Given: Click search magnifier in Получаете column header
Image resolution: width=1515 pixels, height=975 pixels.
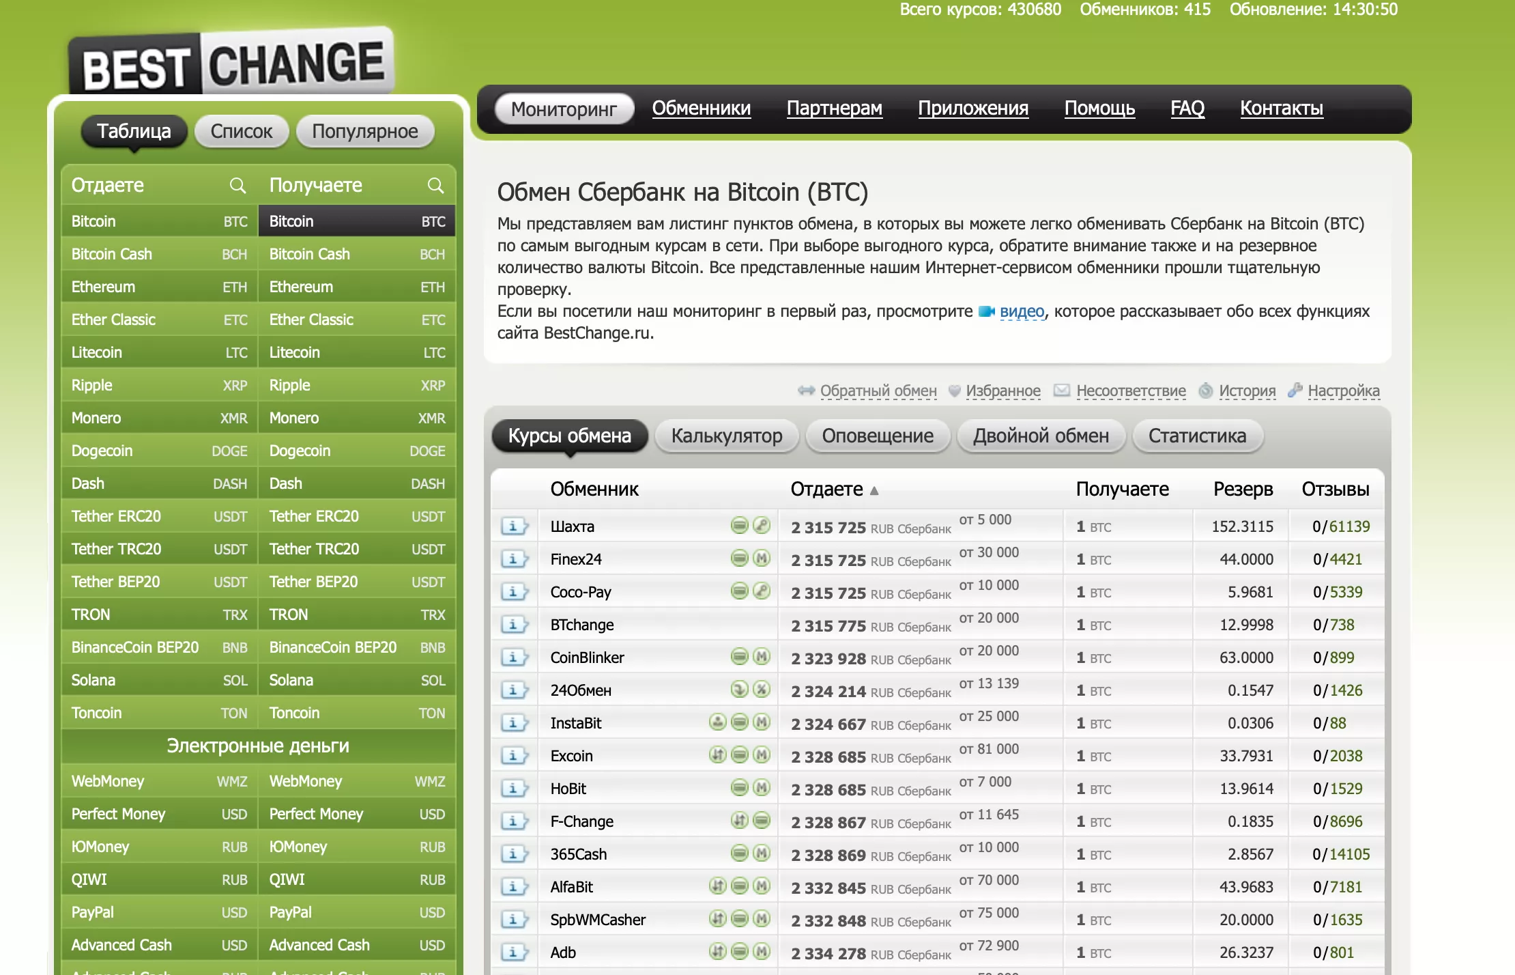Looking at the screenshot, I should point(435,185).
